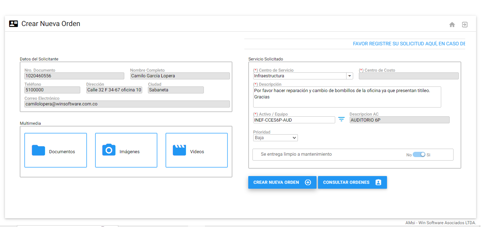Click the filter icon next to Activo / Equipo

[x=341, y=119]
